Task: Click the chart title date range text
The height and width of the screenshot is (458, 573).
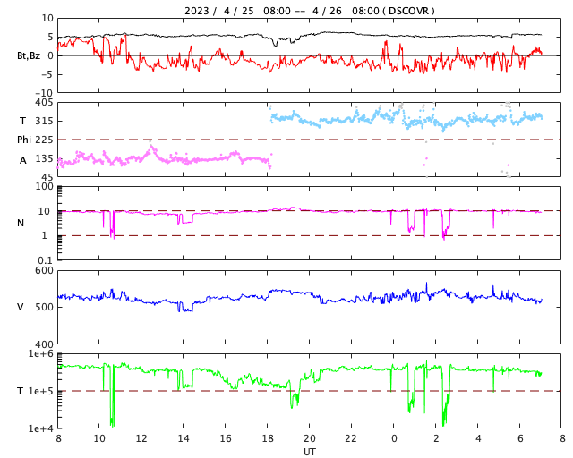Action: point(309,11)
